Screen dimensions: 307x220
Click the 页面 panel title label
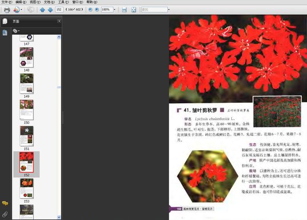click(16, 21)
